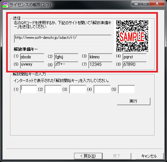167x162 pixels.
Task: Minimize the license release window
Action: [x=136, y=4]
